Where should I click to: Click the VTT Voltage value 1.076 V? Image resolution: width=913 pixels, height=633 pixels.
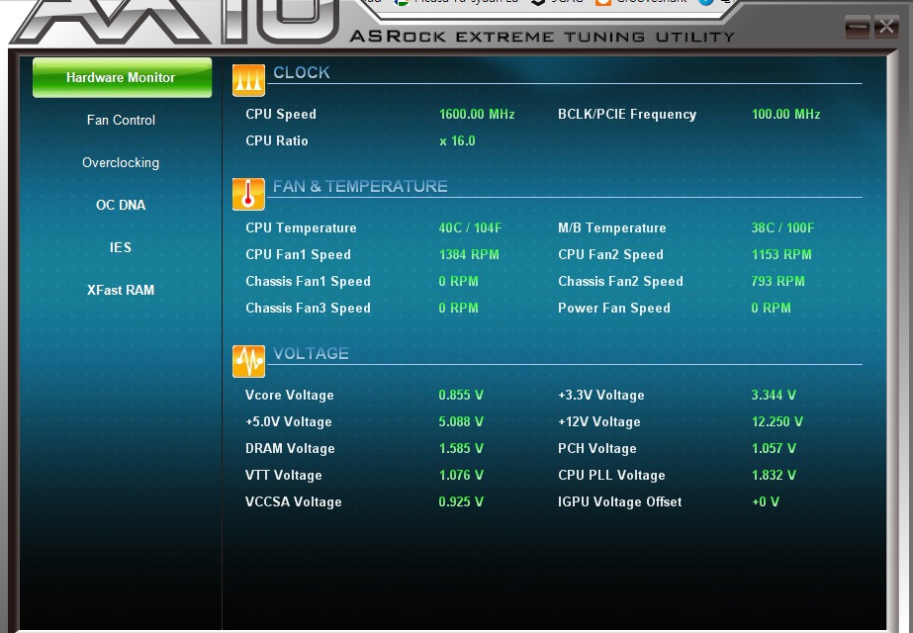tap(461, 475)
